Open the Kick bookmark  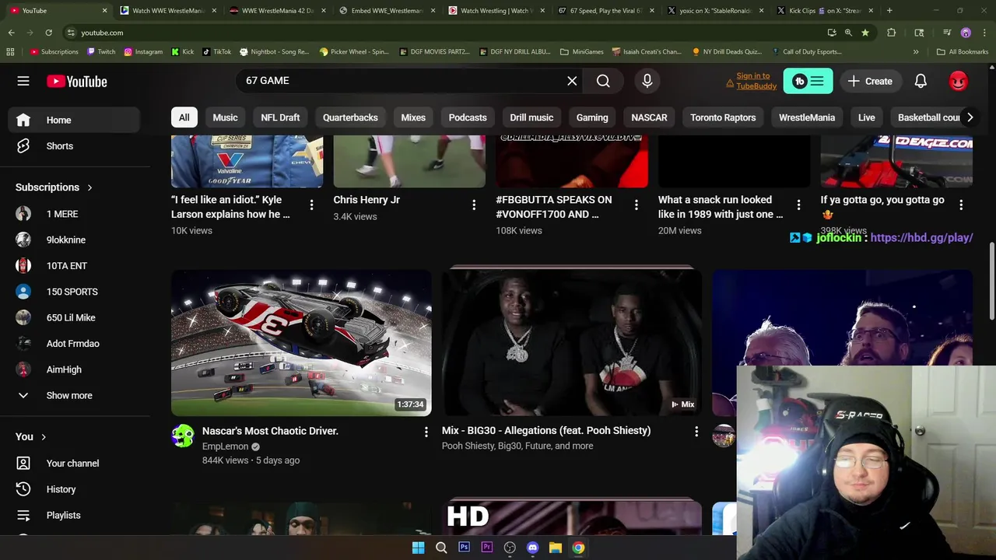pos(181,51)
